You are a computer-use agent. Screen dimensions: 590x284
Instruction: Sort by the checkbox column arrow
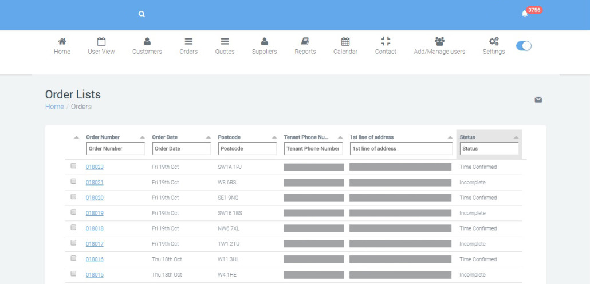[76, 137]
